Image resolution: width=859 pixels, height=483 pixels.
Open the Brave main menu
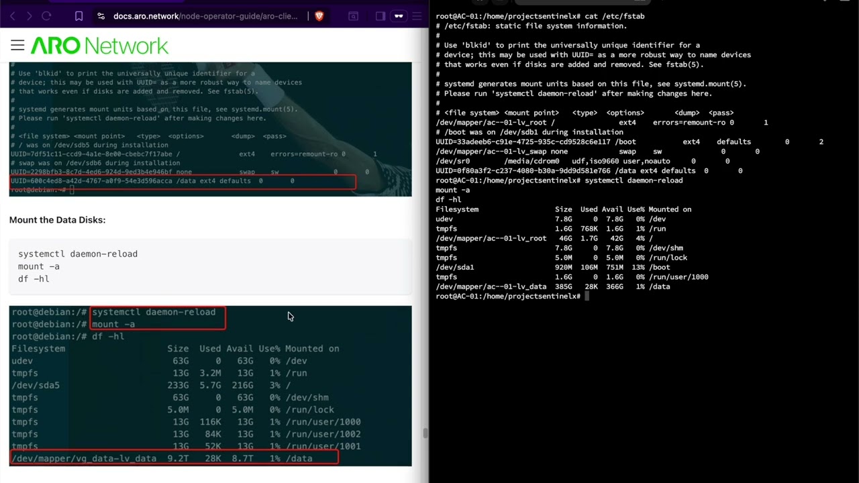click(x=417, y=16)
